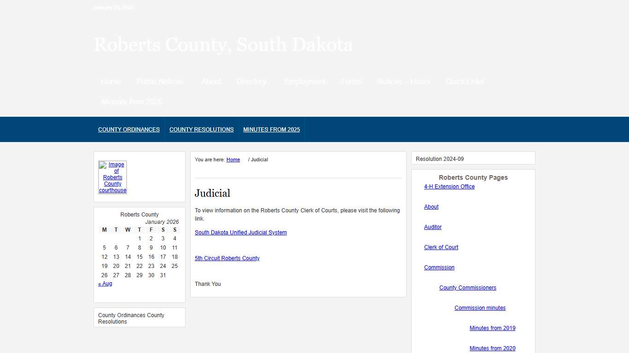This screenshot has width=629, height=353.
Task: Open the 5th Circuit Roberts County link
Action: click(227, 258)
